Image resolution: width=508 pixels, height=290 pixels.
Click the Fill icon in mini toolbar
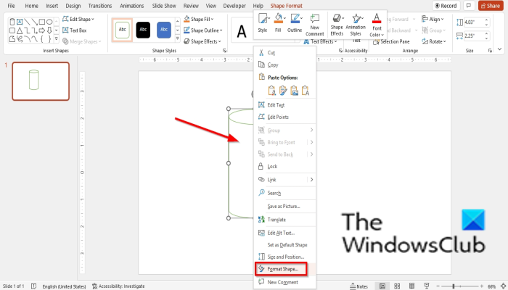[278, 22]
